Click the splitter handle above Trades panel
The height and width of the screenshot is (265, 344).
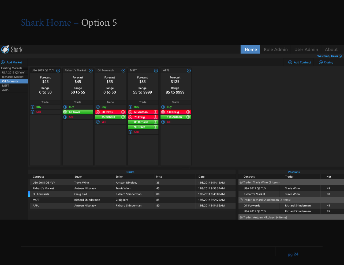[186, 169]
